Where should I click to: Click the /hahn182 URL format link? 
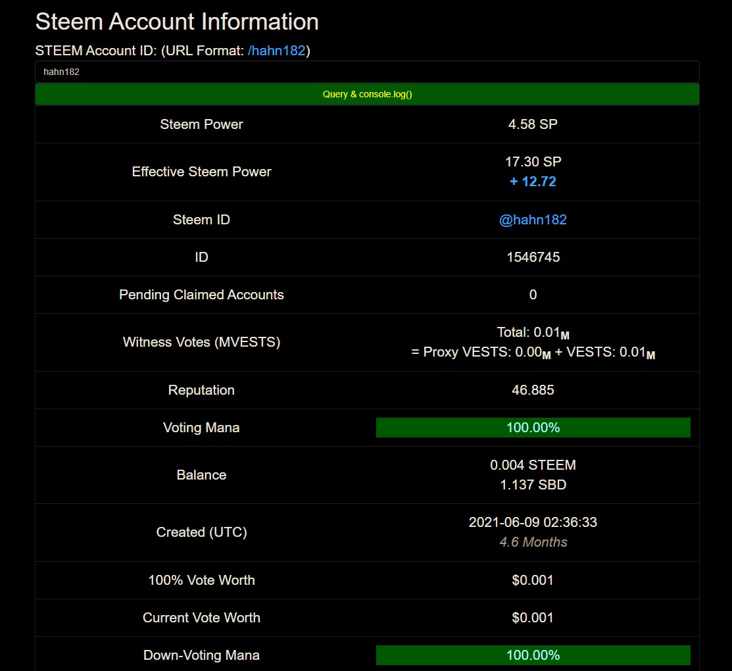click(276, 51)
